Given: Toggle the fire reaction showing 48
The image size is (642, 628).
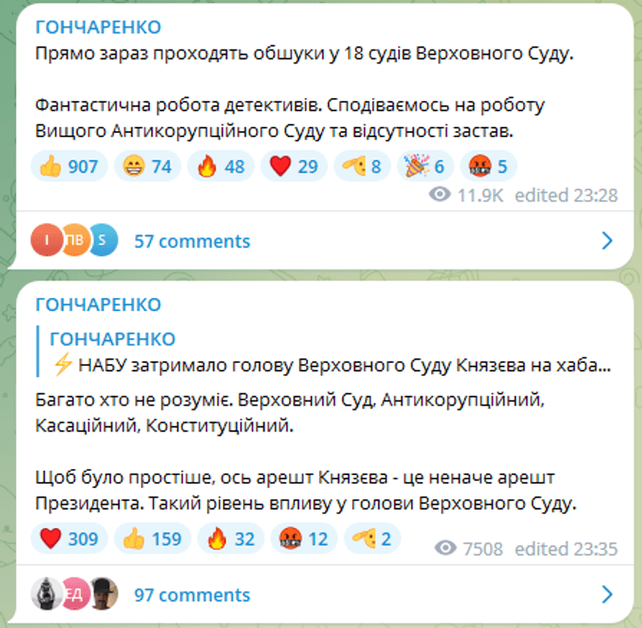Looking at the screenshot, I should tap(221, 166).
